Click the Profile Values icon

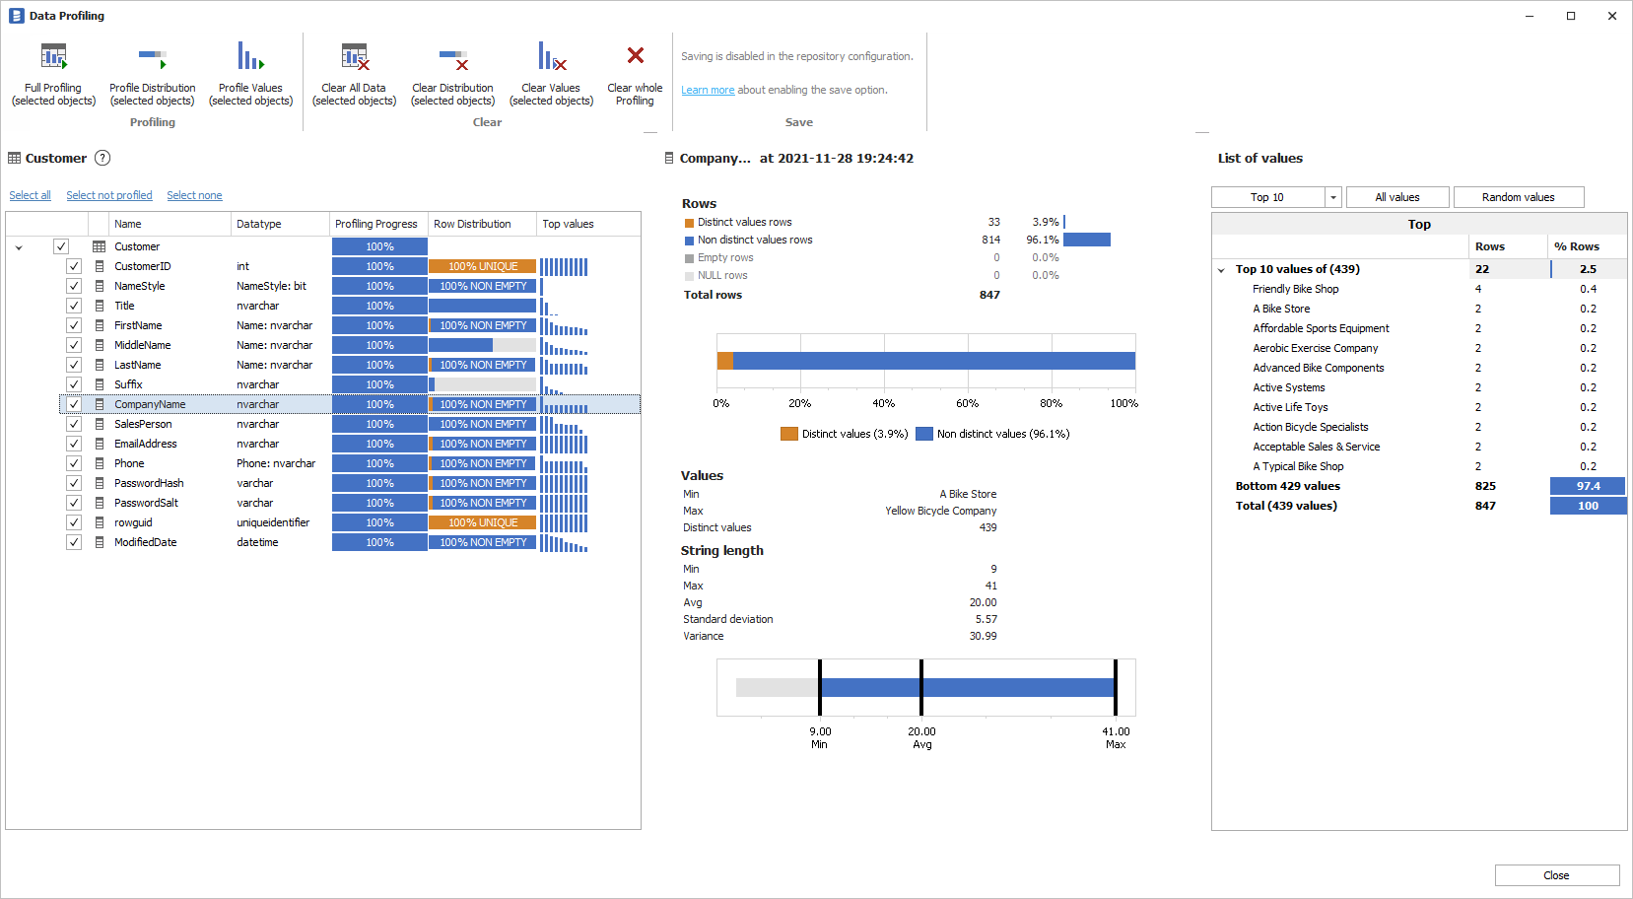(x=250, y=57)
